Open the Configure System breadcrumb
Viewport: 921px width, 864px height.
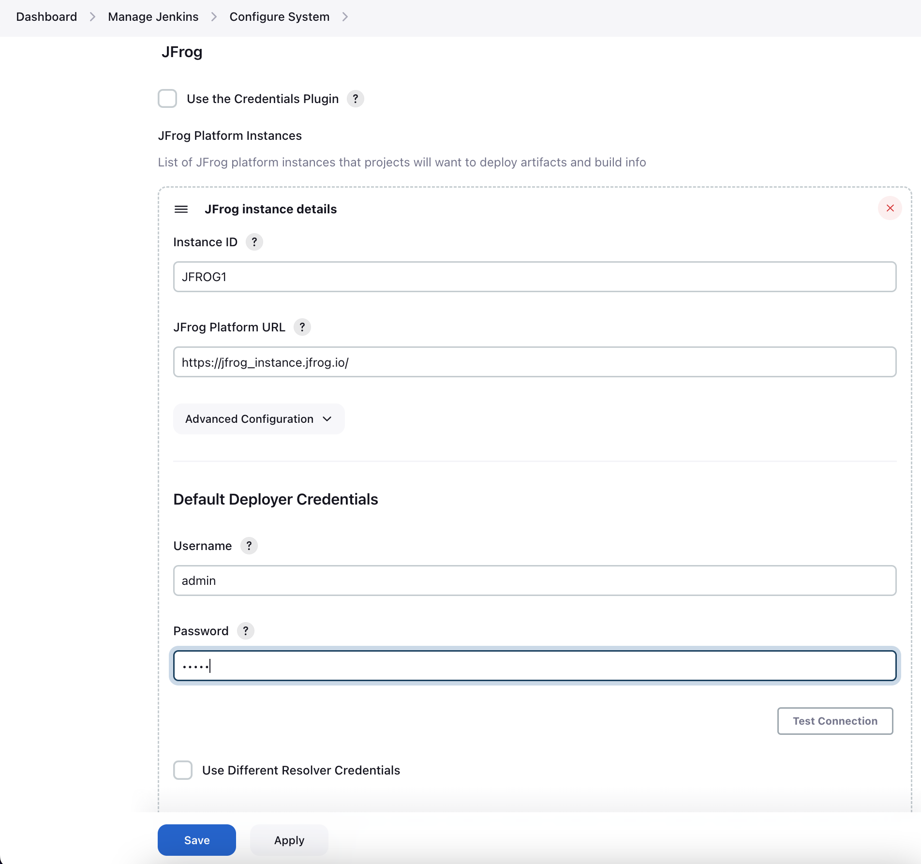(x=280, y=17)
